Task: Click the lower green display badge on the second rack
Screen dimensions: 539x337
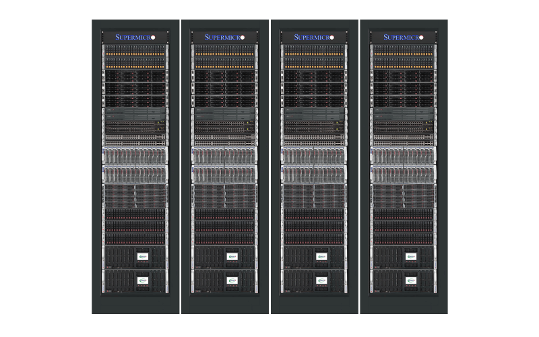Action: point(232,280)
